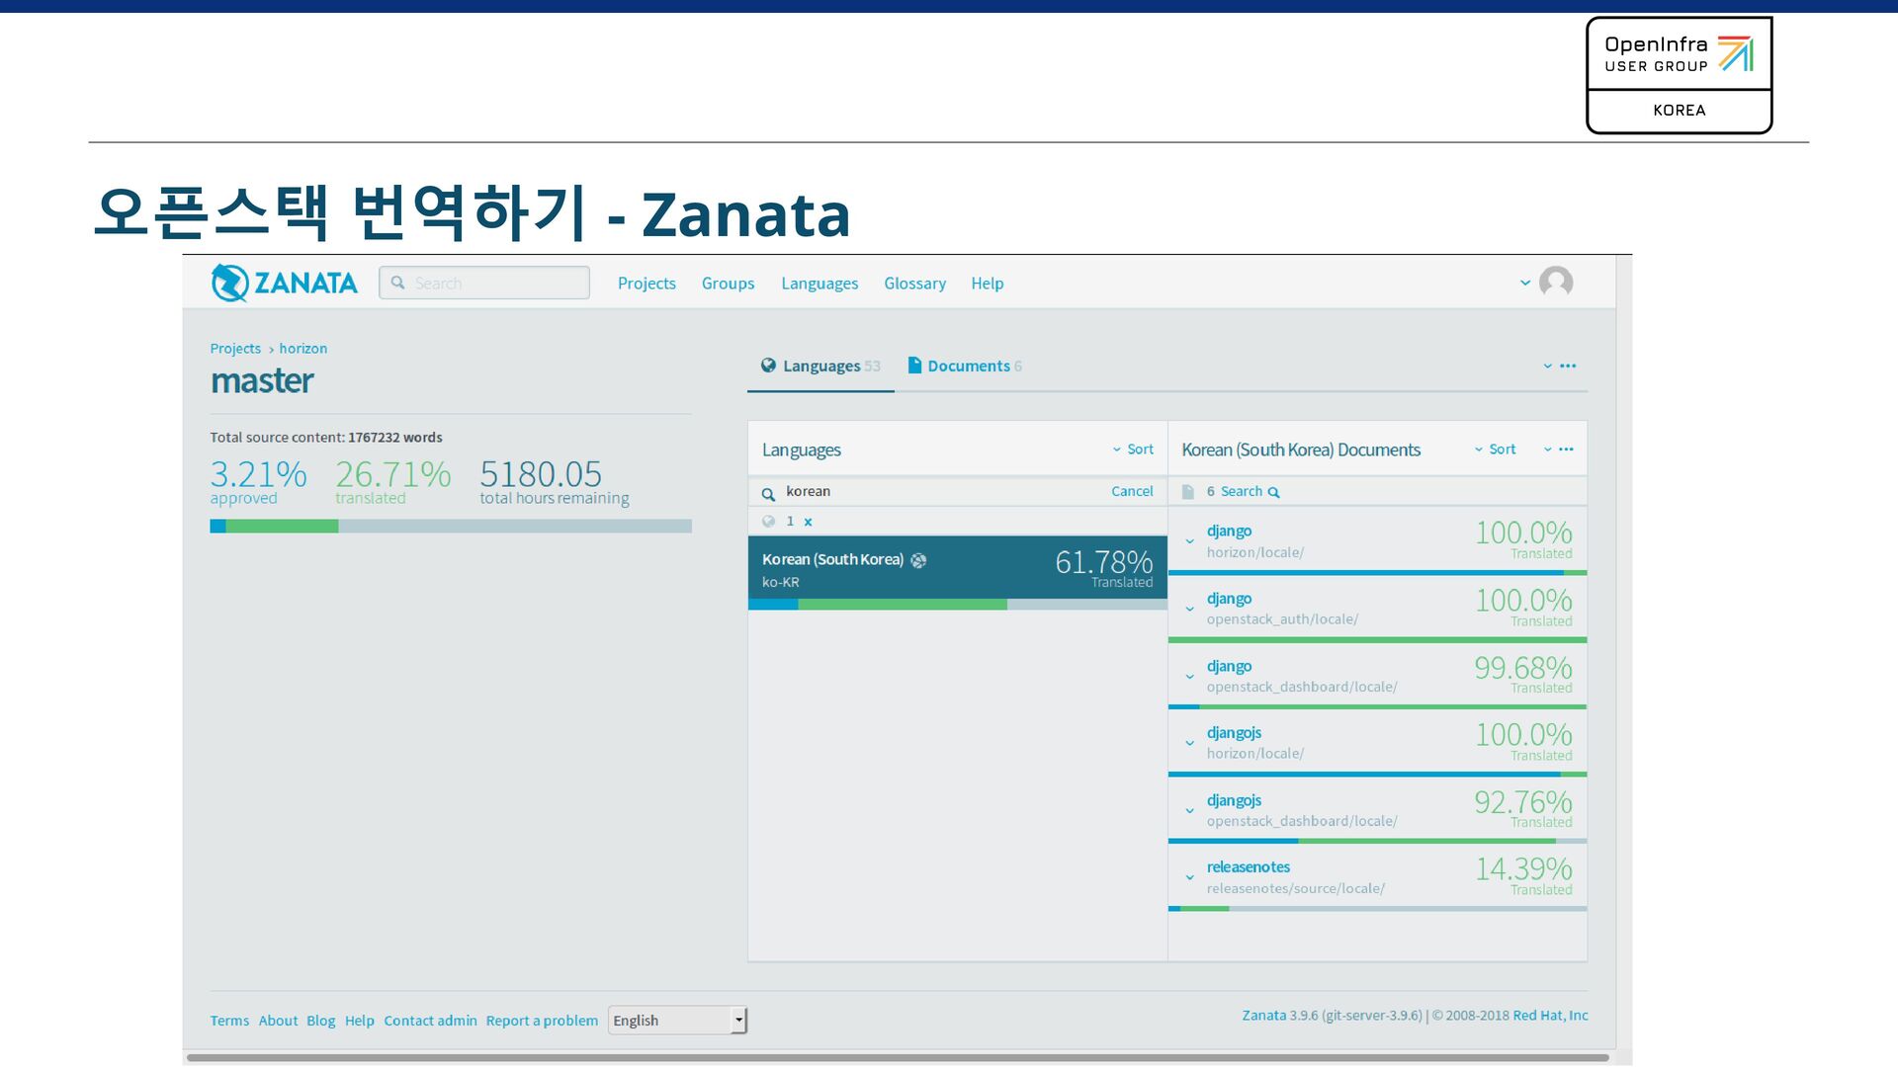Click the icon beside Korean (South Korea)
This screenshot has width=1898, height=1067.
pos(918,560)
